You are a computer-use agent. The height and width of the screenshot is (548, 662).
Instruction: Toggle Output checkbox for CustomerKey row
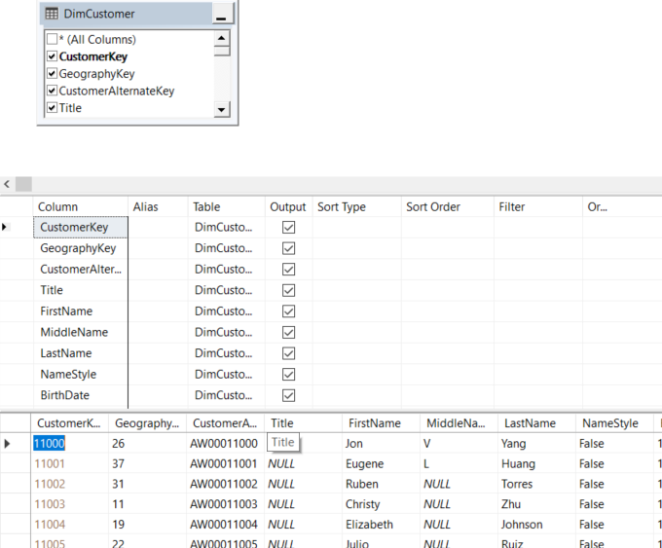[x=288, y=227]
